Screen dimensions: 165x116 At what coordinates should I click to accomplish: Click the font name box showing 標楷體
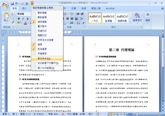(24, 14)
